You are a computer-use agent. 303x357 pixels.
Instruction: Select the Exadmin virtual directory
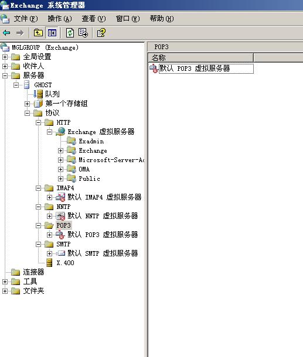pyautogui.click(x=91, y=141)
